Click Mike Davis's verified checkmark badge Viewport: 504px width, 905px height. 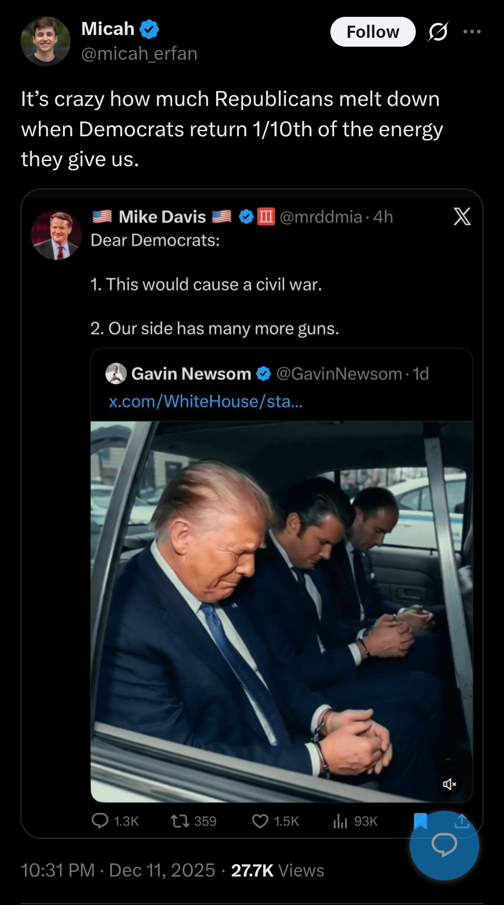246,217
